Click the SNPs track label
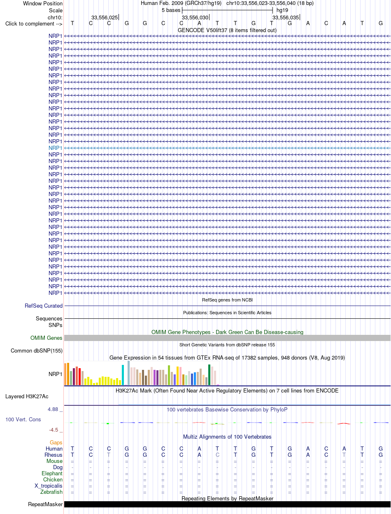This screenshot has width=391, height=514. [x=55, y=325]
